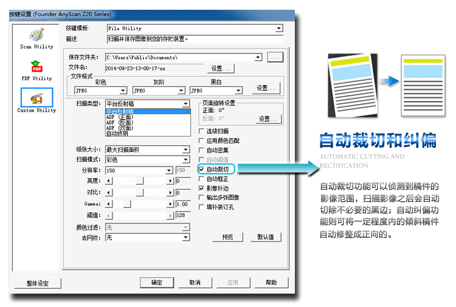
Task: Click the brightness slider right arrow
Action: (170, 181)
